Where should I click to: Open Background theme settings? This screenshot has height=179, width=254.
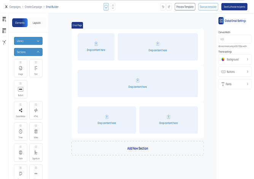235,59
